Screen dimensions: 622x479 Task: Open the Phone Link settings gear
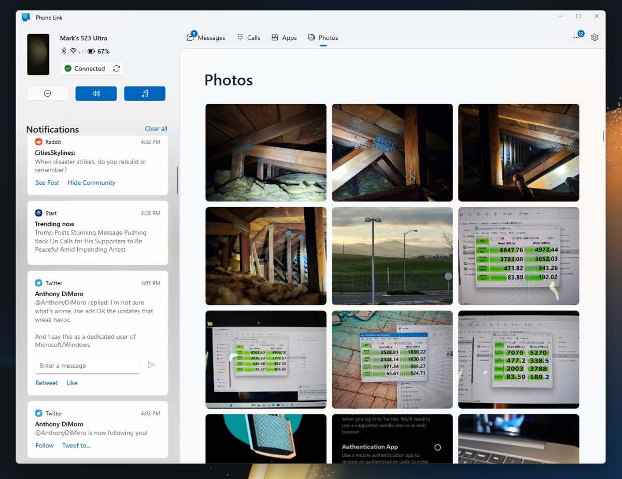tap(595, 37)
